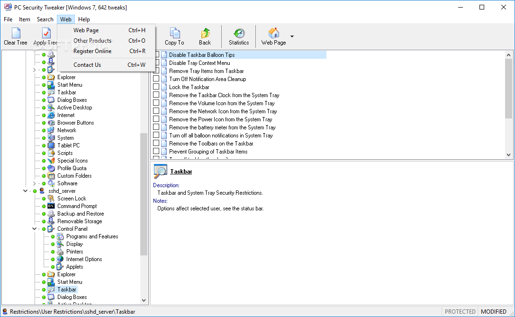
Task: Click the Back toolbar icon
Action: click(205, 33)
